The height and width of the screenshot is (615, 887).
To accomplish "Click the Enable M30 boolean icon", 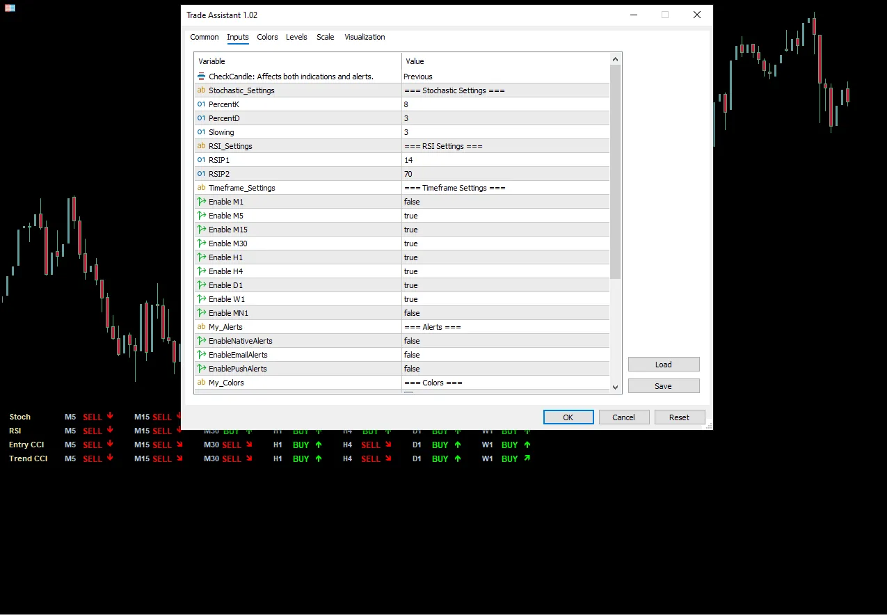I will pos(202,243).
